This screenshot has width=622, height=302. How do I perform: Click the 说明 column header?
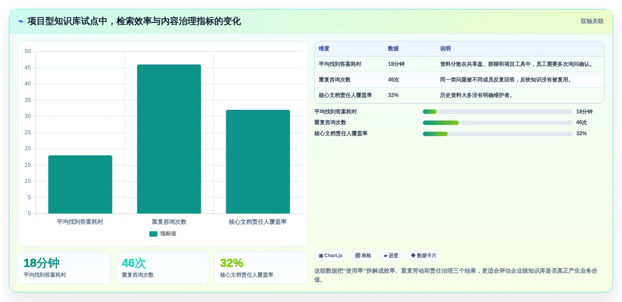[445, 49]
